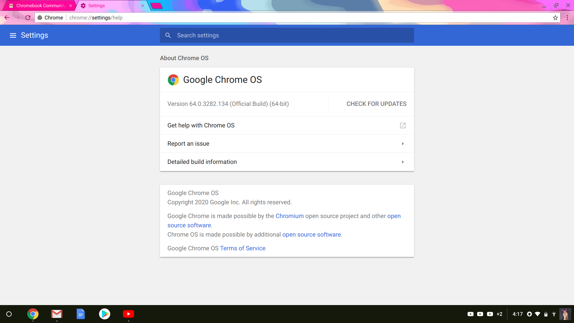Click the Chromium open source link

click(x=290, y=216)
